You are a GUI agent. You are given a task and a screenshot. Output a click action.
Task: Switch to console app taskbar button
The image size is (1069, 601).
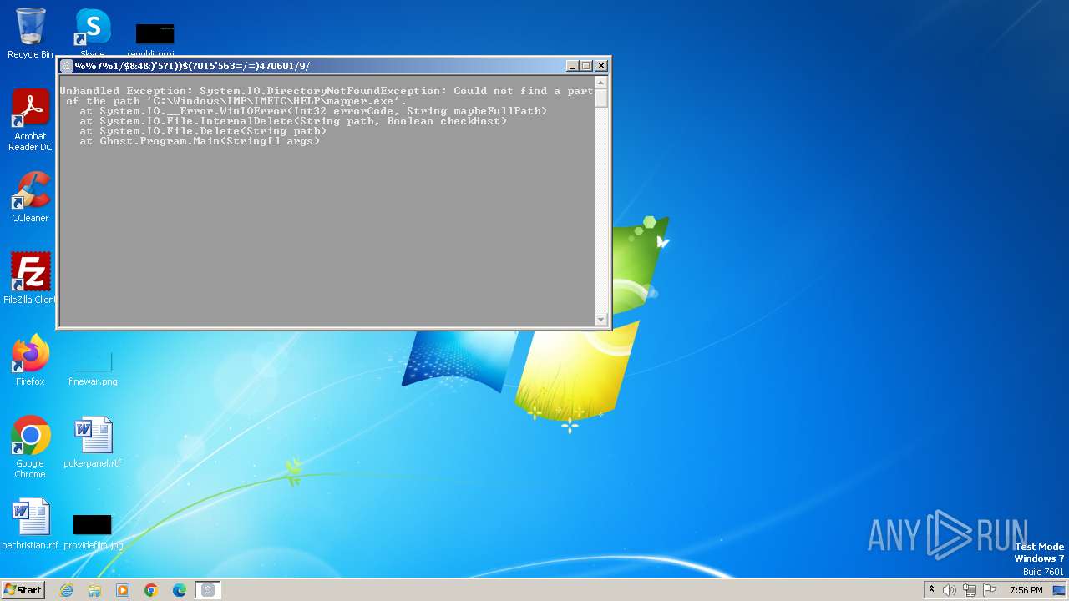click(208, 590)
